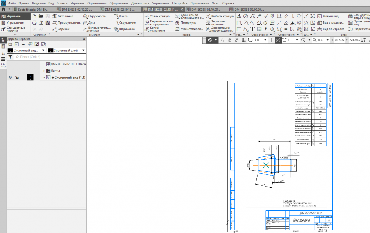Toggle the grid display icon
The height and width of the screenshot is (233, 370).
[x=243, y=40]
